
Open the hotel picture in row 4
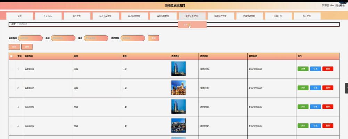coord(179,125)
